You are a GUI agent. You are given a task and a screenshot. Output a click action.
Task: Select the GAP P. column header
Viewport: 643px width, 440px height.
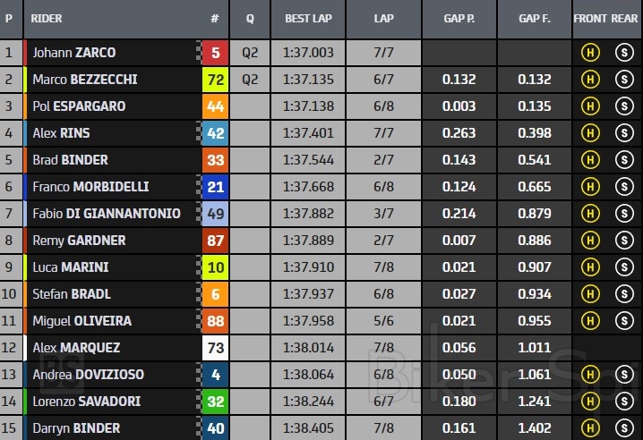pos(460,18)
